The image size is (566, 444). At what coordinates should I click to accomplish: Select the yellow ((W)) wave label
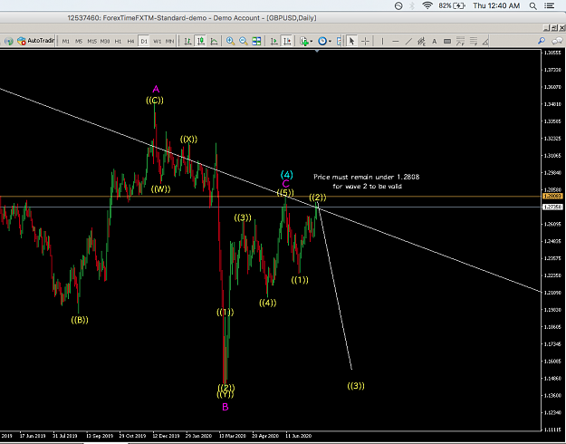click(160, 189)
